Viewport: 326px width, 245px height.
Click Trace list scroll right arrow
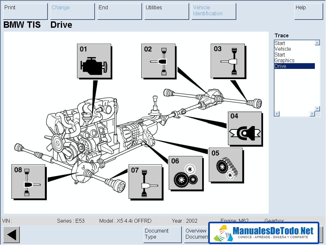click(312, 114)
